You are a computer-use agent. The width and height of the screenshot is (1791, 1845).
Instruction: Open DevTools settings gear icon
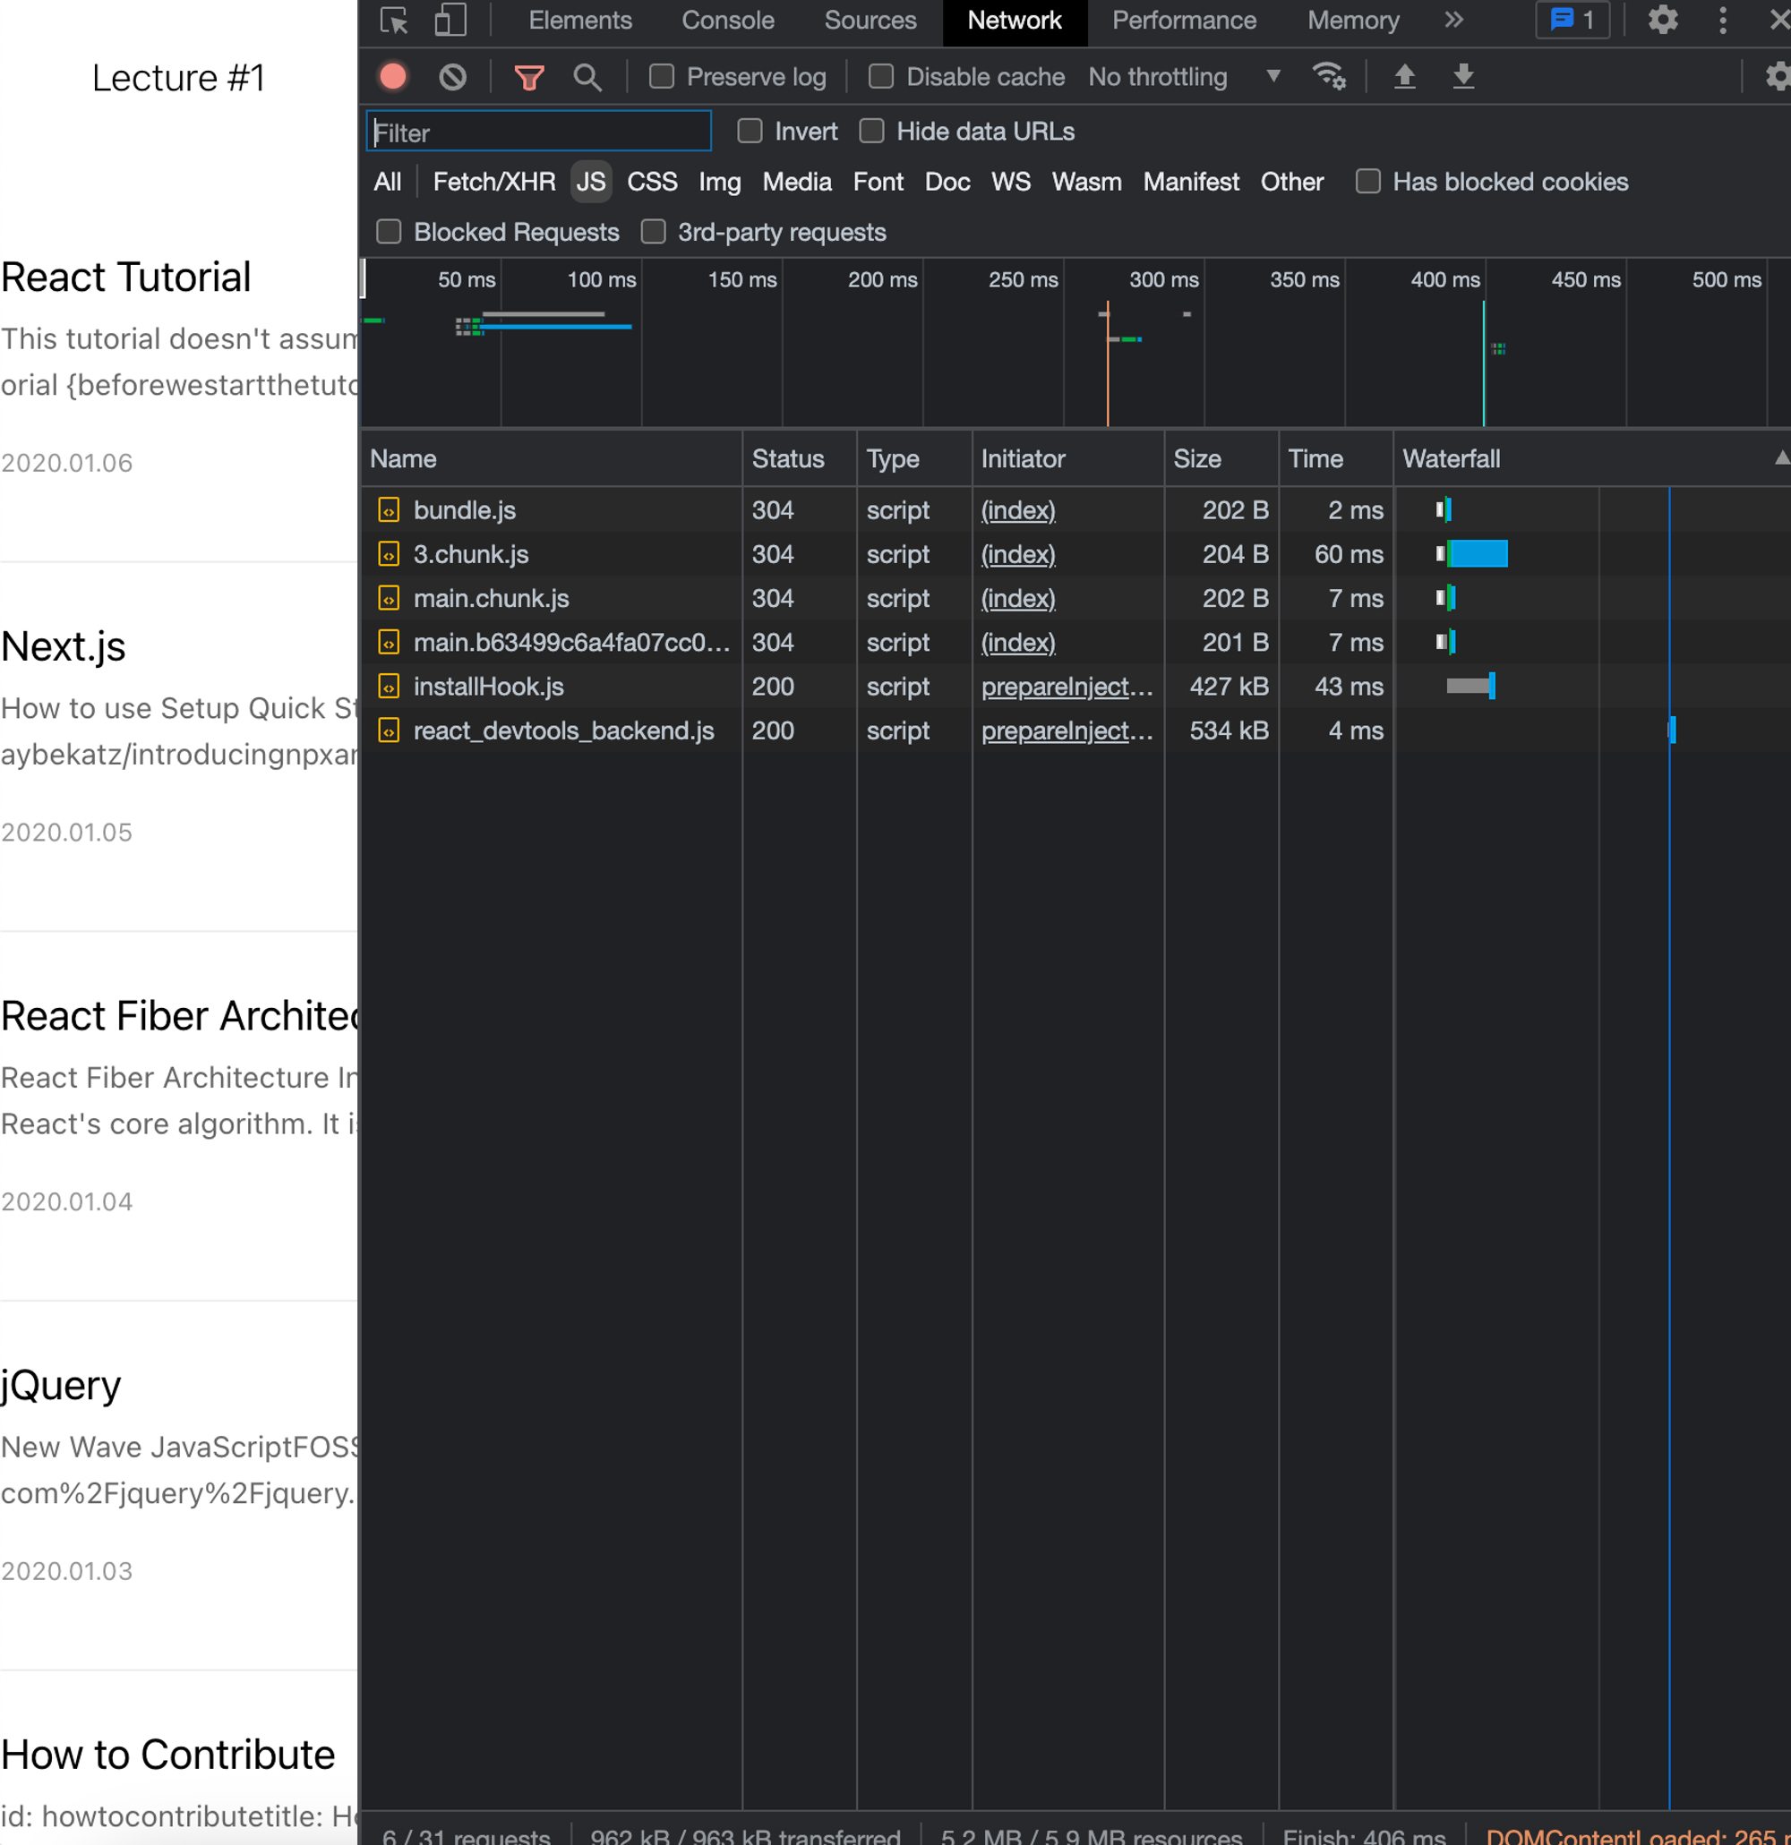point(1663,20)
